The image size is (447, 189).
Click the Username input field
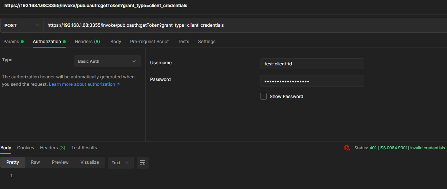tap(312, 63)
